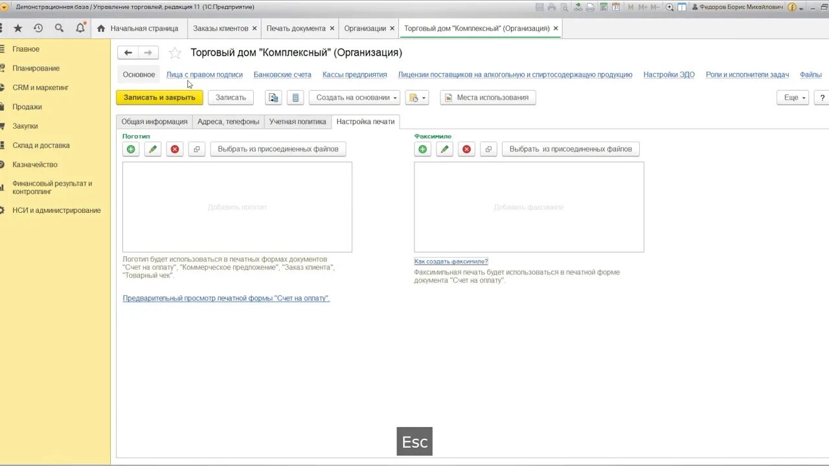
Task: Add a facsimile with the green plus
Action: [x=423, y=149]
